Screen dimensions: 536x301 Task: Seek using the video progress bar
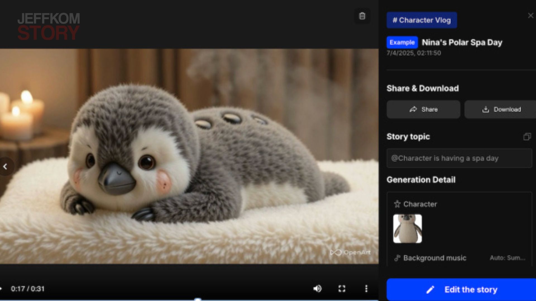pyautogui.click(x=199, y=300)
